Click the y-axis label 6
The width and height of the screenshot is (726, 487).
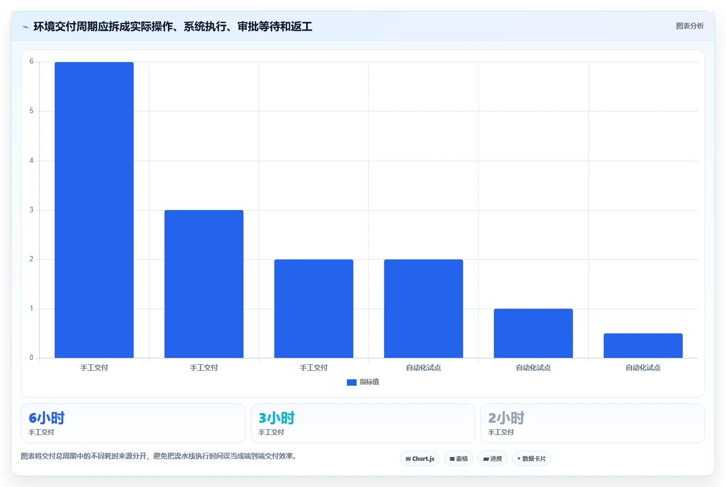[x=31, y=62]
